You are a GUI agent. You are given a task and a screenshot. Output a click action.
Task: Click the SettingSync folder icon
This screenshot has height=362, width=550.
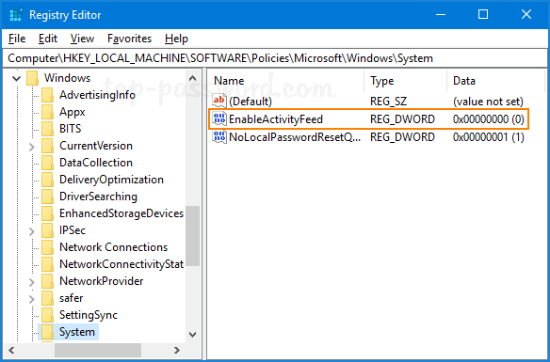click(x=47, y=315)
